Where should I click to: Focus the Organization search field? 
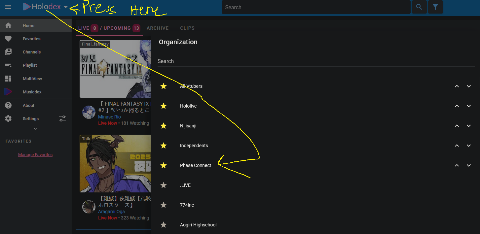(316, 61)
